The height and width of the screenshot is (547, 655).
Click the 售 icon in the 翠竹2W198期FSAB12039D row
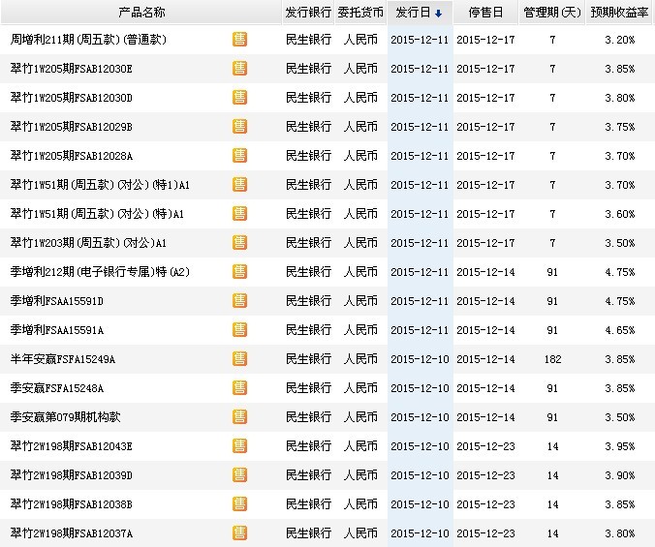pyautogui.click(x=239, y=475)
